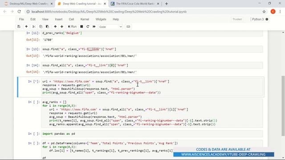Click the Out[13] association/BEL/men output text
The height and width of the screenshot is (160, 285).
click(90, 56)
